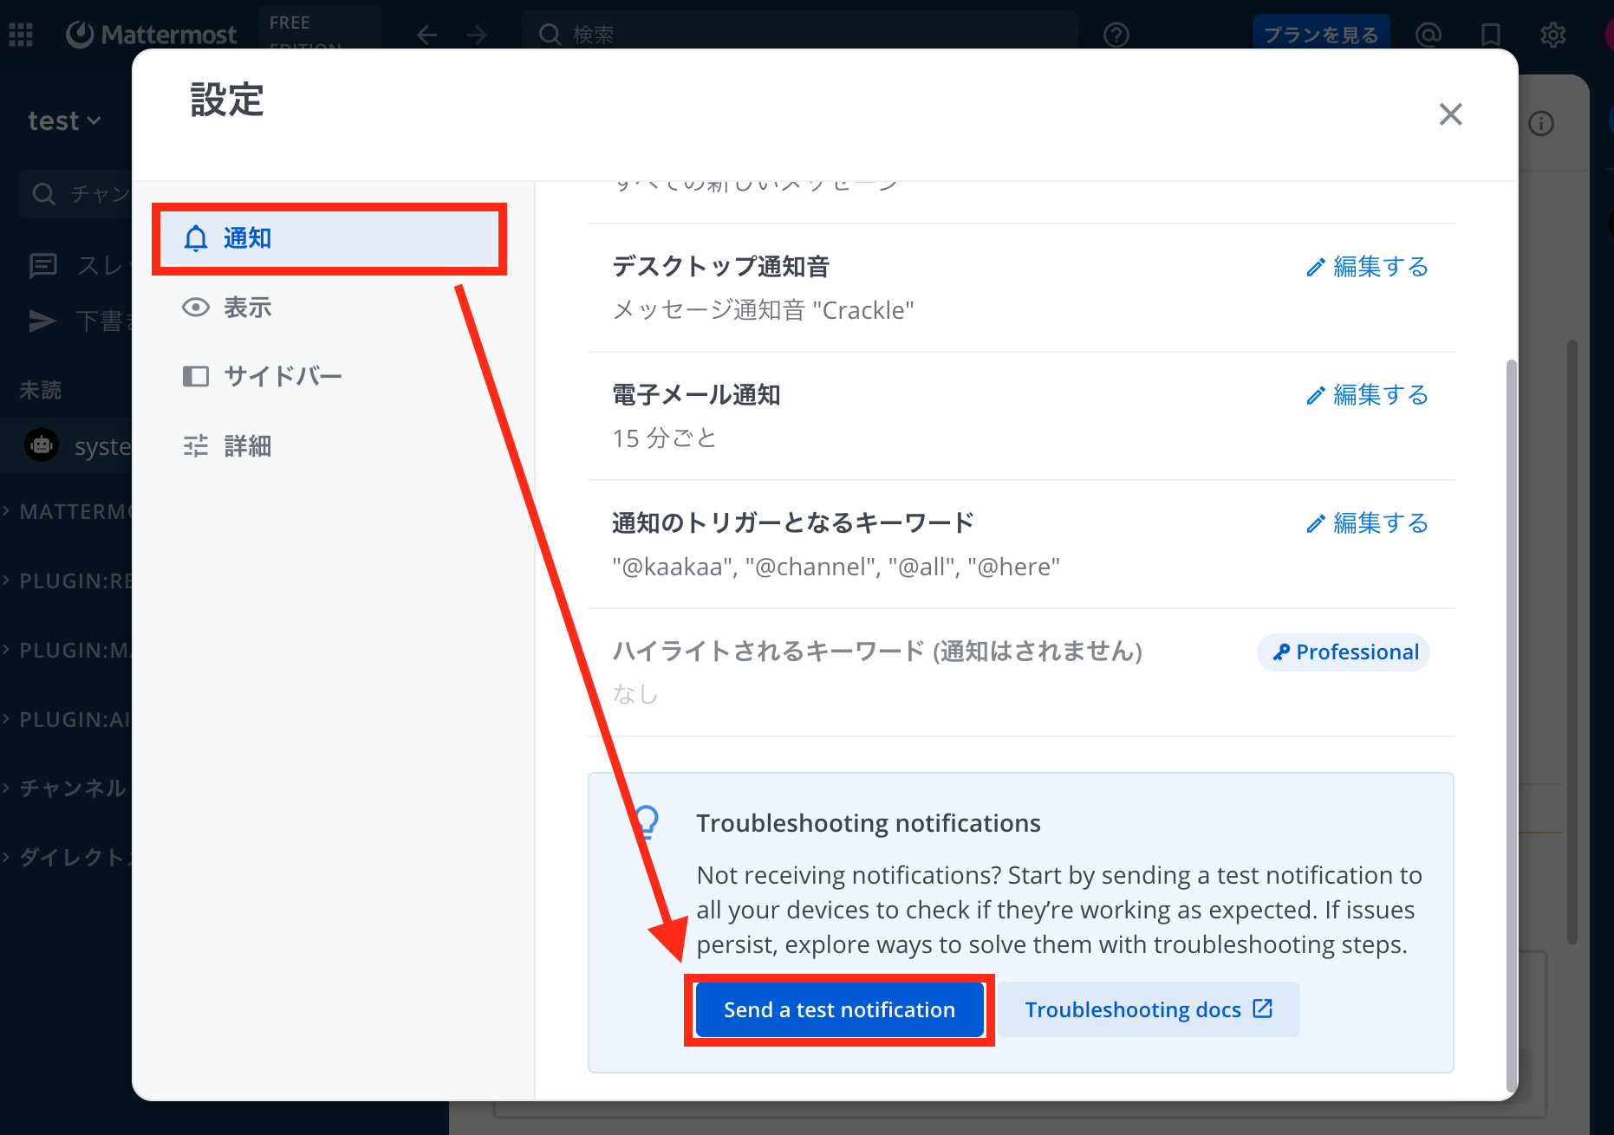Open recent mentions @ icon
1614x1135 pixels.
(1429, 35)
